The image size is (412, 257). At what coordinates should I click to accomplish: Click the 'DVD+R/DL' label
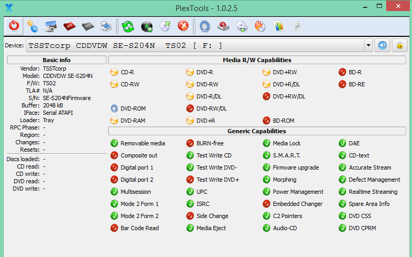[286, 84]
